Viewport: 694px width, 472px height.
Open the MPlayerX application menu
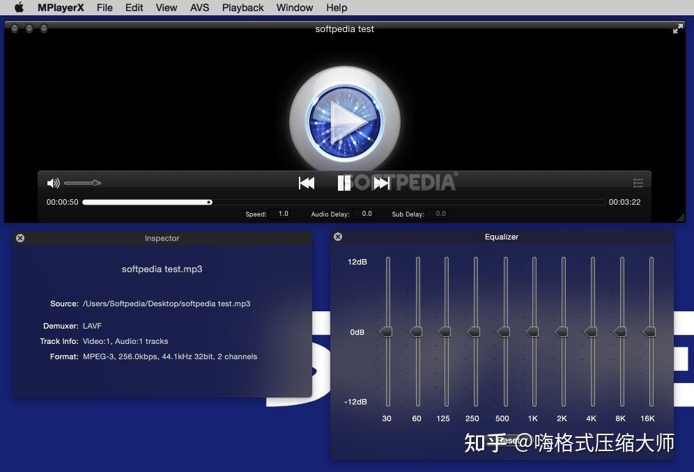pos(61,8)
